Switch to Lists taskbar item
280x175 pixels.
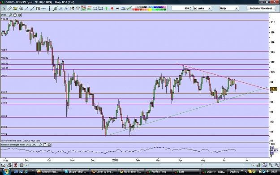pyautogui.click(x=186, y=172)
